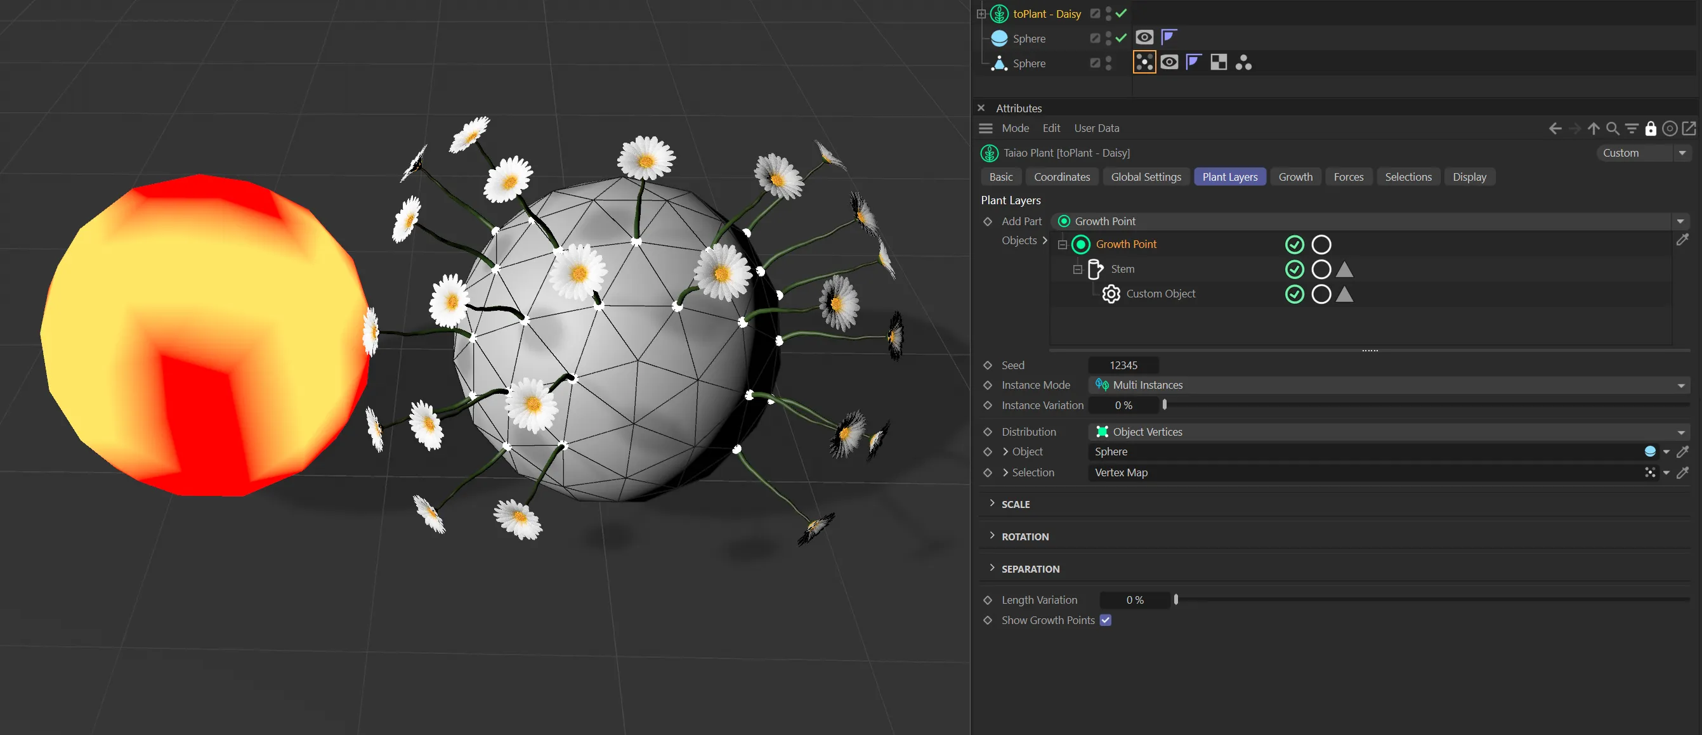This screenshot has width=1702, height=735.
Task: Click the eyedropper picker next to Object field
Action: click(1683, 452)
